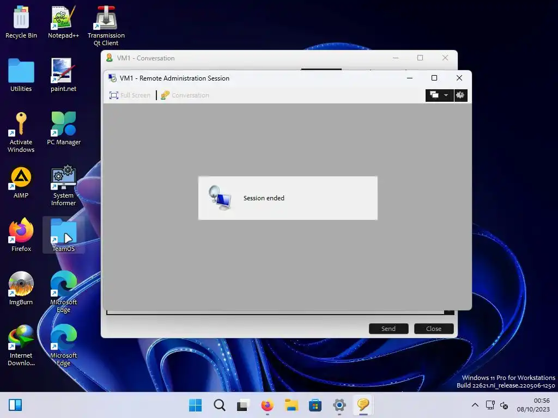Image resolution: width=558 pixels, height=418 pixels.
Task: Launch Notepad++ from the desktop
Action: [63, 22]
